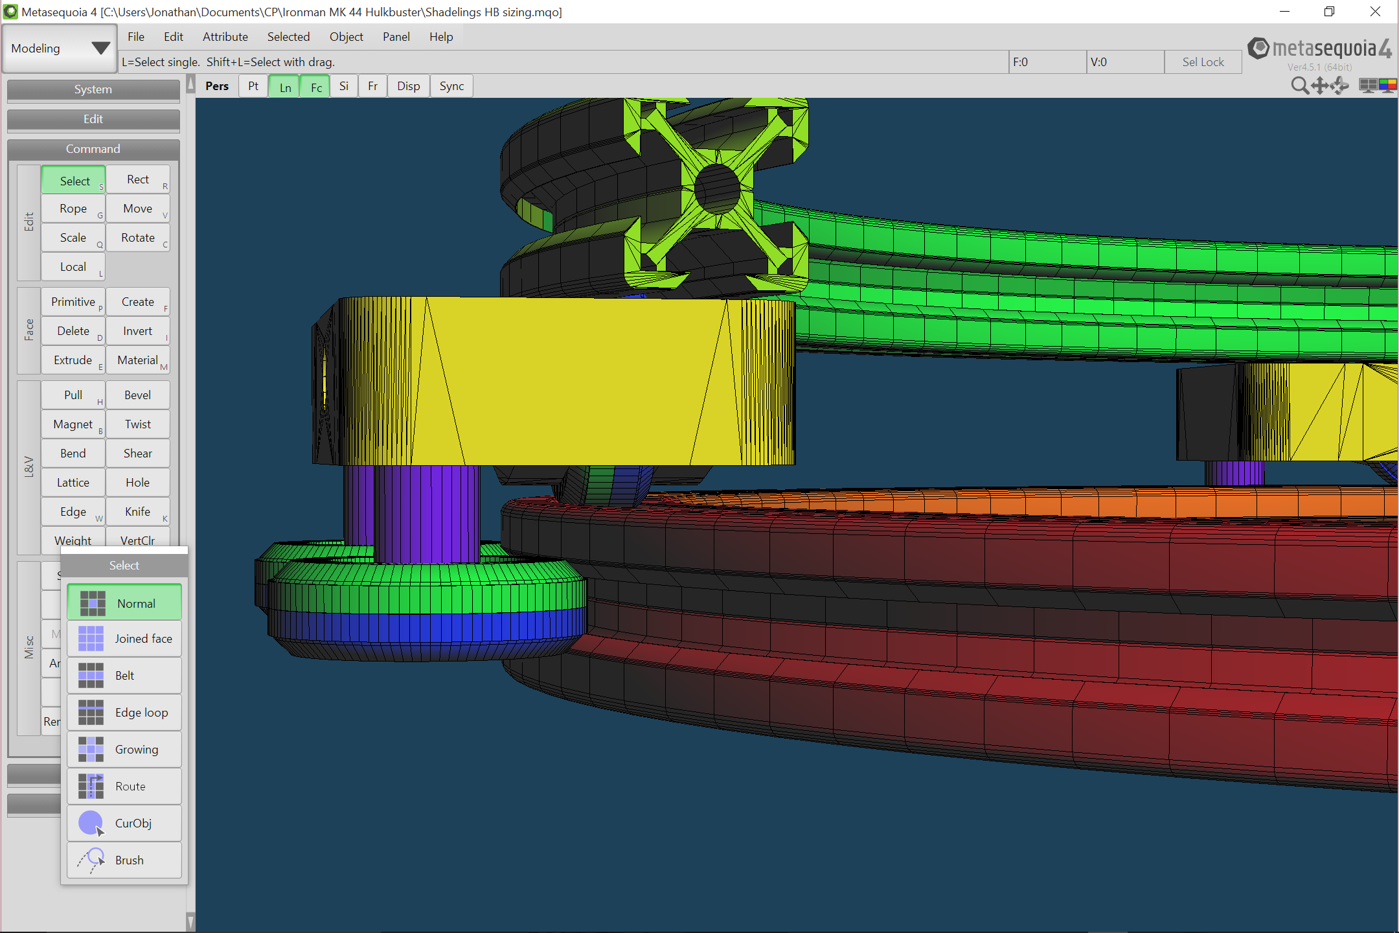Screen dimensions: 1399x933
Task: Click the viewport zoom magnifier icon
Action: [x=1299, y=86]
